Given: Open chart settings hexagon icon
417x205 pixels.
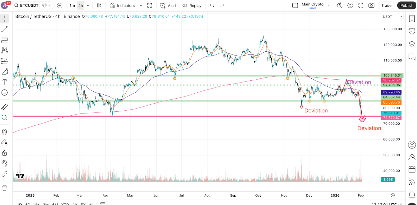Looking at the screenshot, I should 350,5.
